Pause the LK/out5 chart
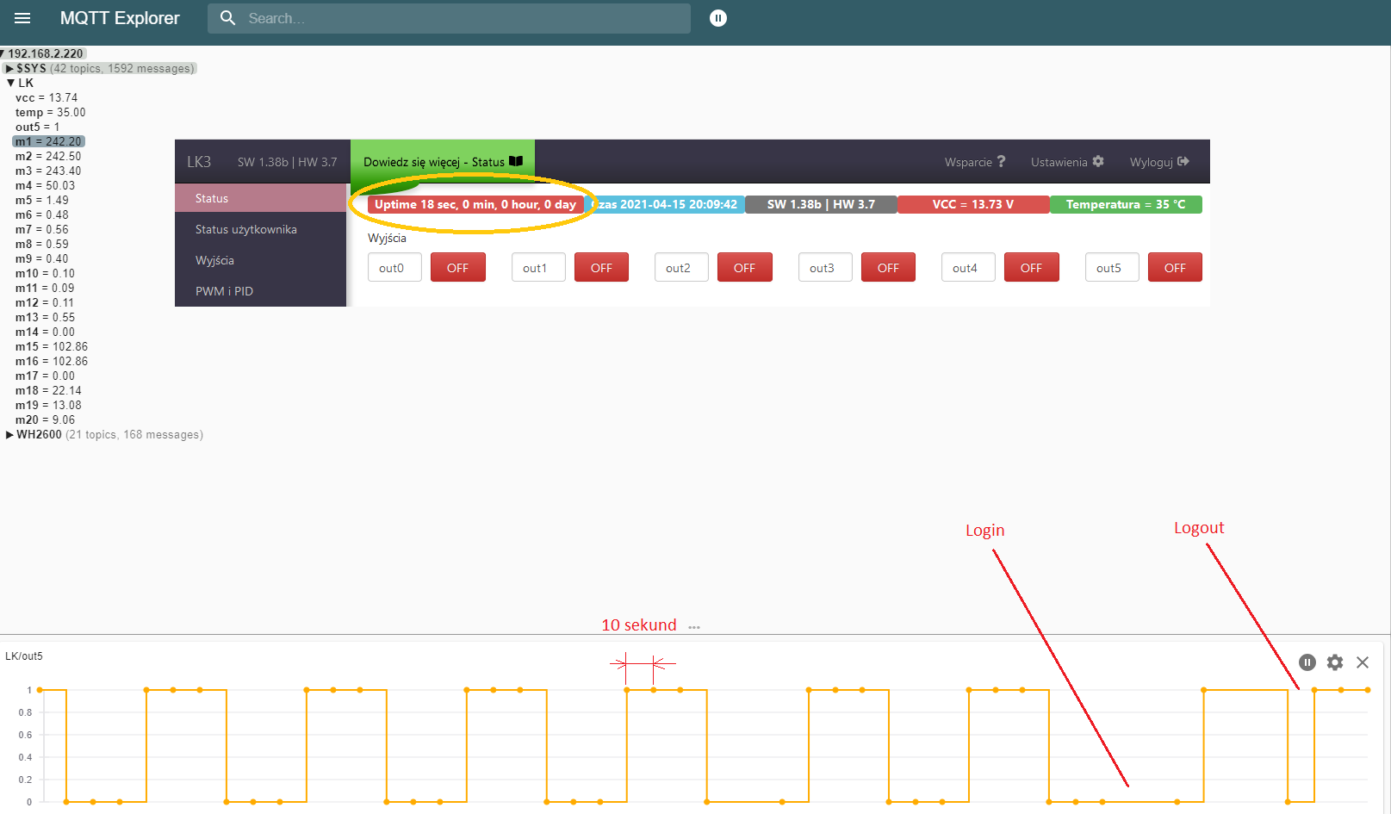 (x=1307, y=662)
